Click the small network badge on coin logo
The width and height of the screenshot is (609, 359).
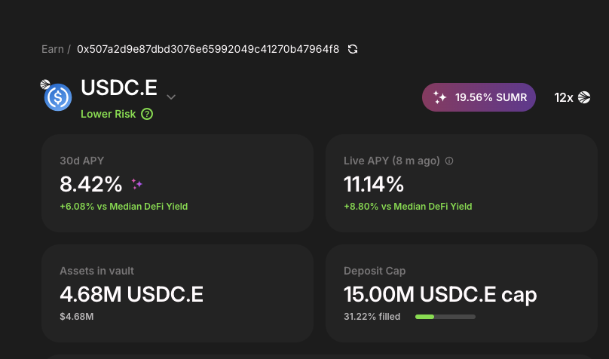point(45,84)
